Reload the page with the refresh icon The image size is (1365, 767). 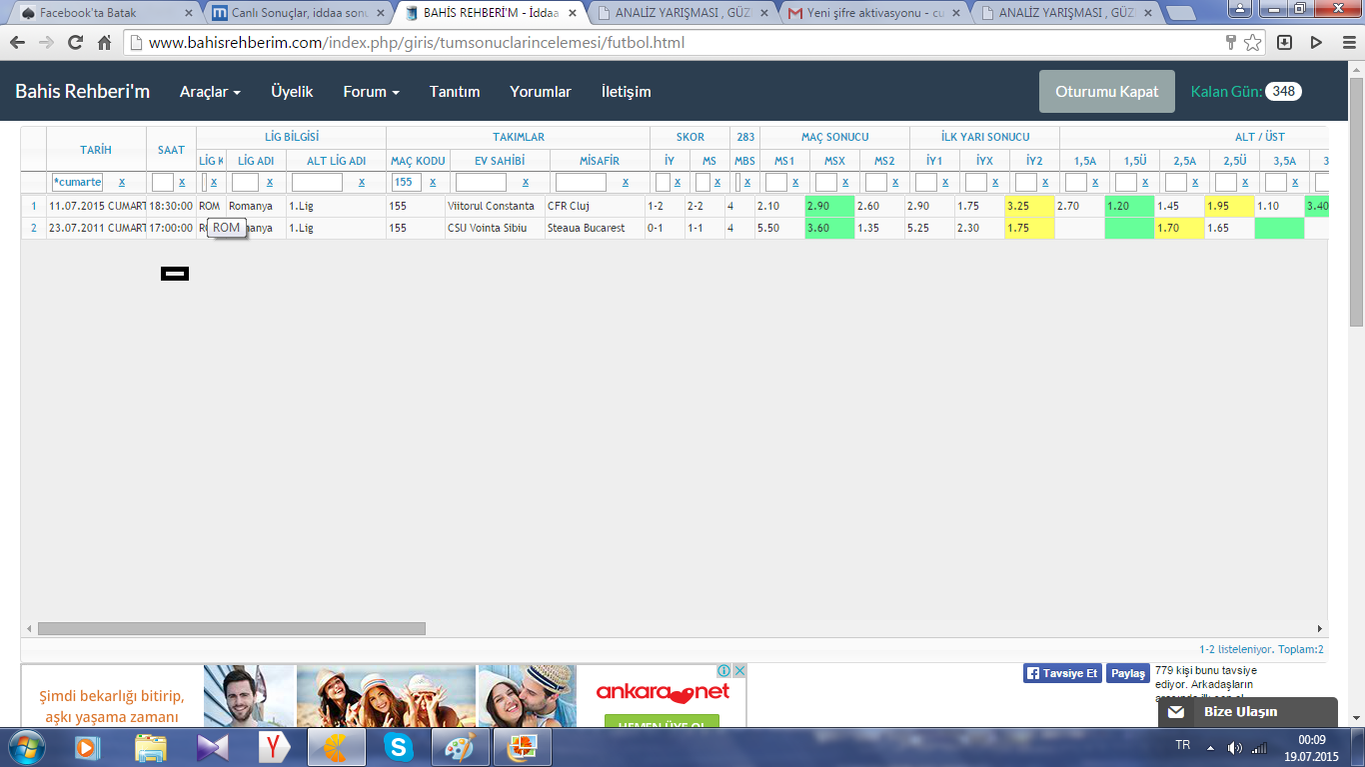click(75, 43)
